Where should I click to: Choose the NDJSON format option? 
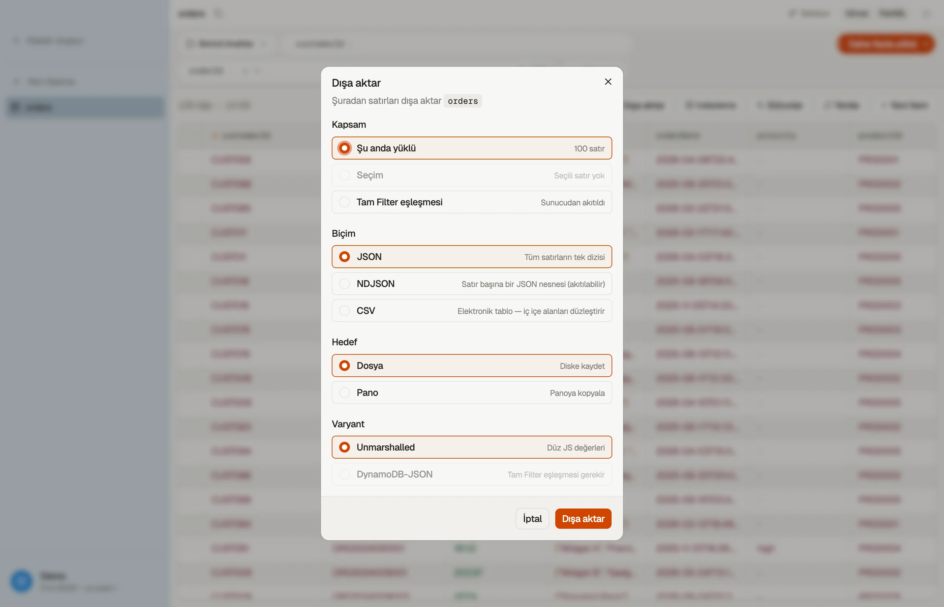pos(472,284)
